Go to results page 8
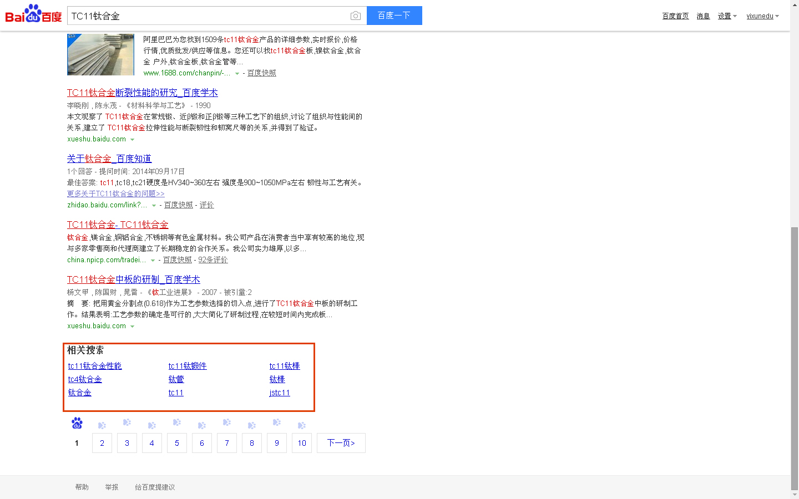 (252, 443)
